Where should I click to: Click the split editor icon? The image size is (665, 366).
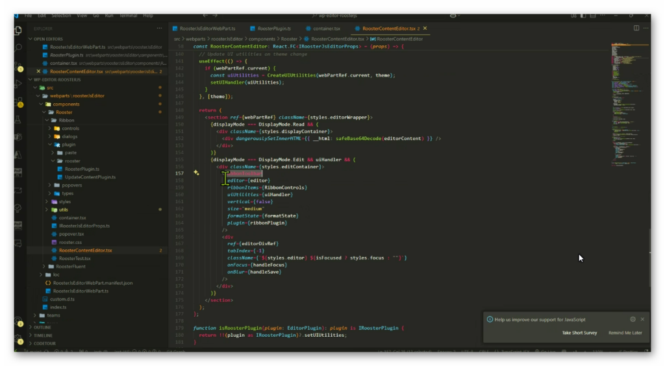pos(635,29)
